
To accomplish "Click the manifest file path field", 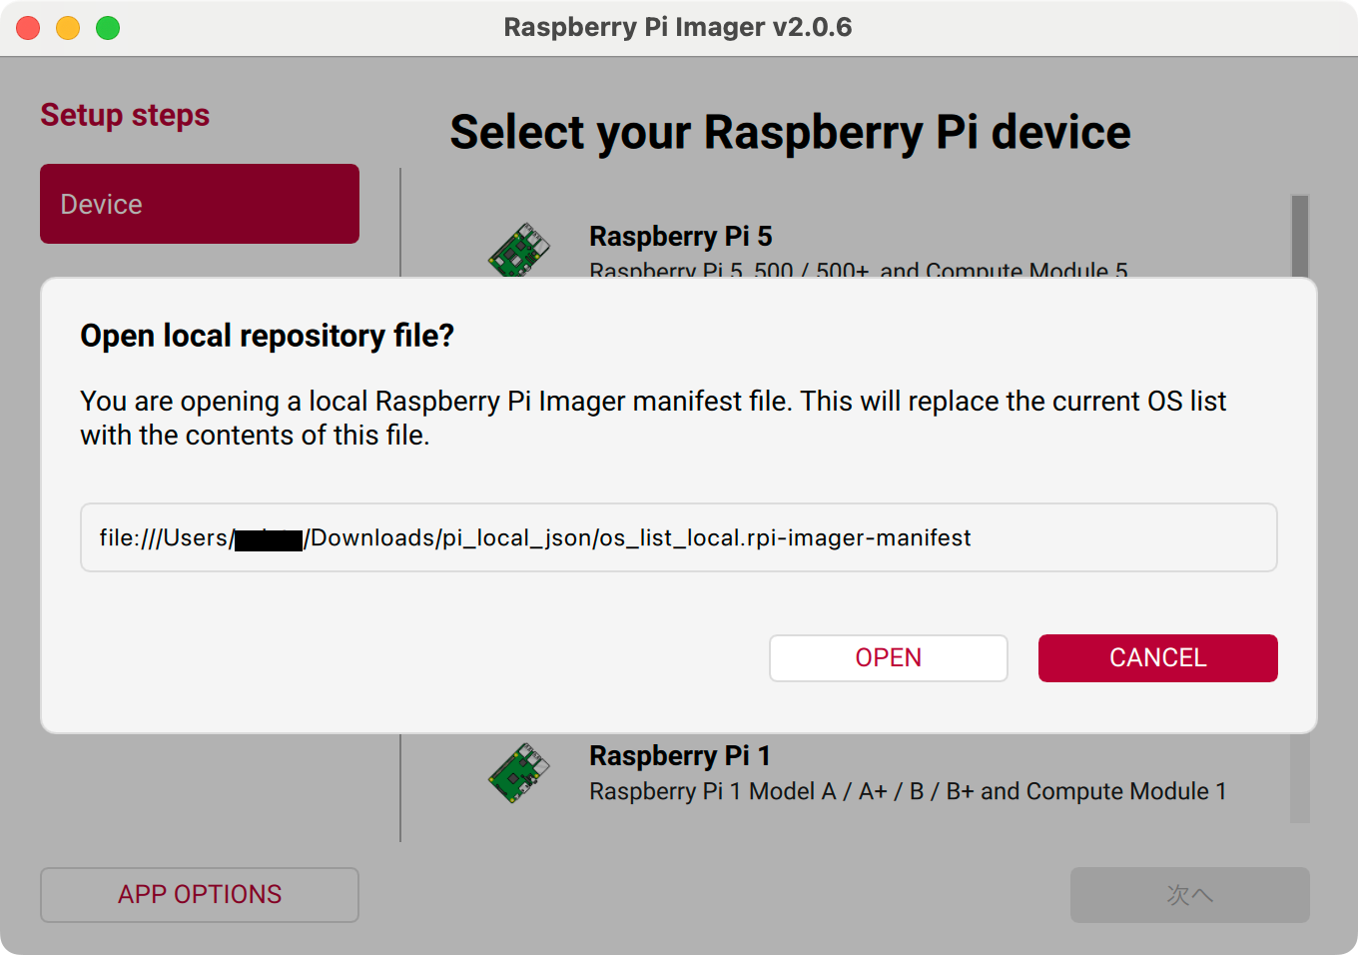I will [679, 537].
